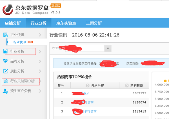Open the rank 2 专营店 merchant link
169x119 pixels.
pyautogui.click(x=82, y=102)
